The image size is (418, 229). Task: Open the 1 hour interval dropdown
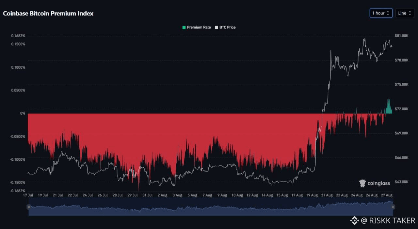(x=381, y=13)
